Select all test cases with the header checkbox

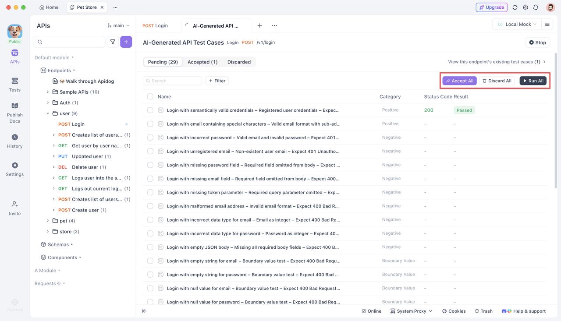click(x=150, y=96)
